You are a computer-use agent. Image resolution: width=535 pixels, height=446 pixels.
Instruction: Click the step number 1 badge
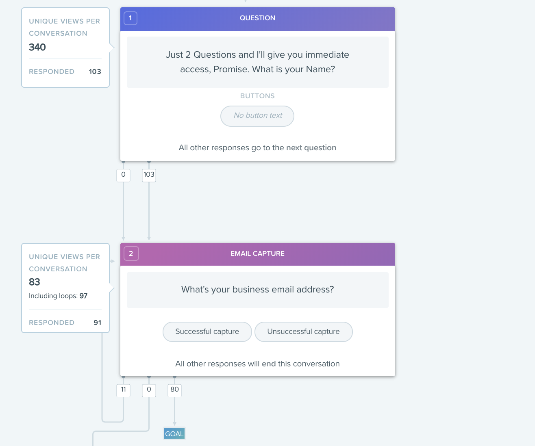click(x=130, y=18)
